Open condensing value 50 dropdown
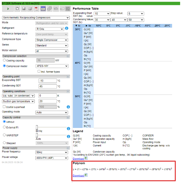183x183 pixels. [136, 20]
